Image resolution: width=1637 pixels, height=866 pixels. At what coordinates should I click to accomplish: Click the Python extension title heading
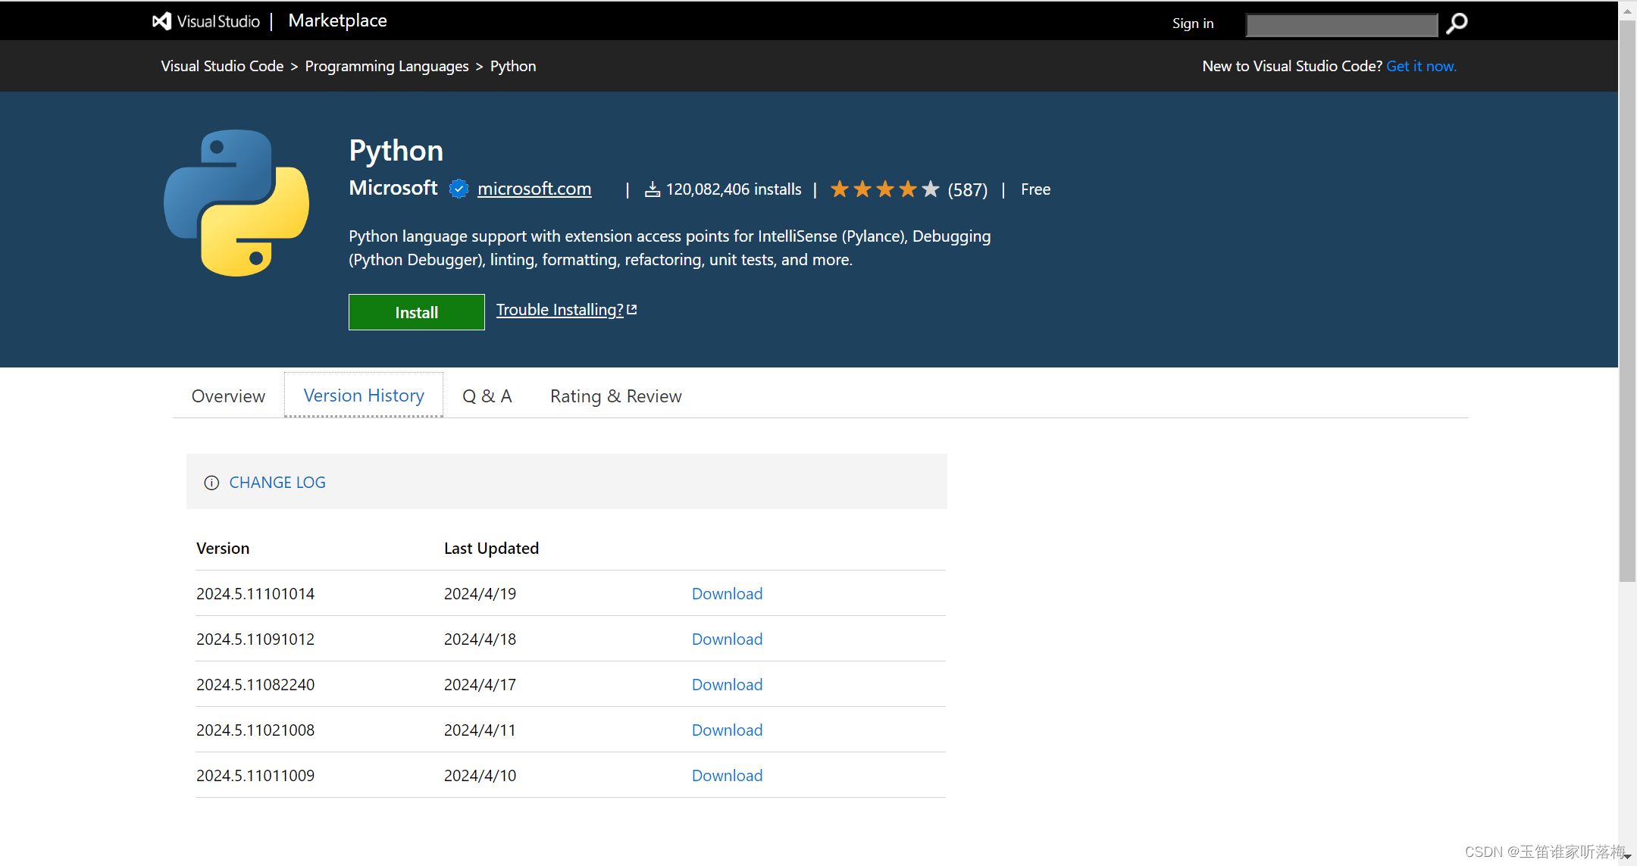click(x=396, y=150)
